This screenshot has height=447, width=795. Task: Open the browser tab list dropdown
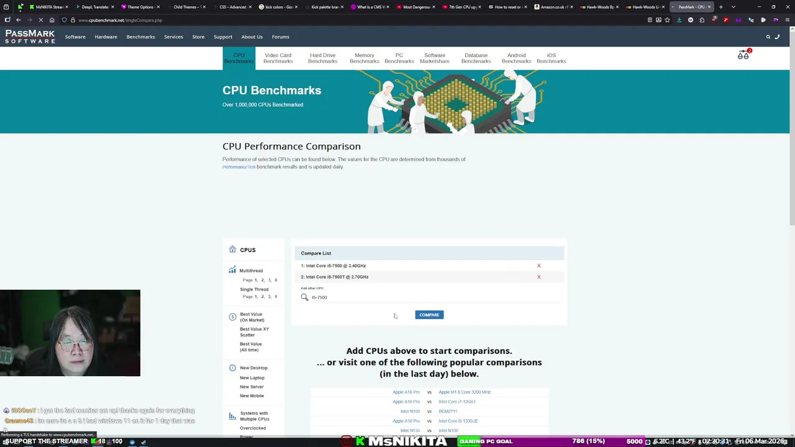pos(734,7)
